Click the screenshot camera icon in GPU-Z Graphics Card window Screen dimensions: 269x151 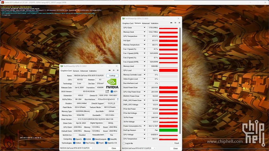point(110,70)
